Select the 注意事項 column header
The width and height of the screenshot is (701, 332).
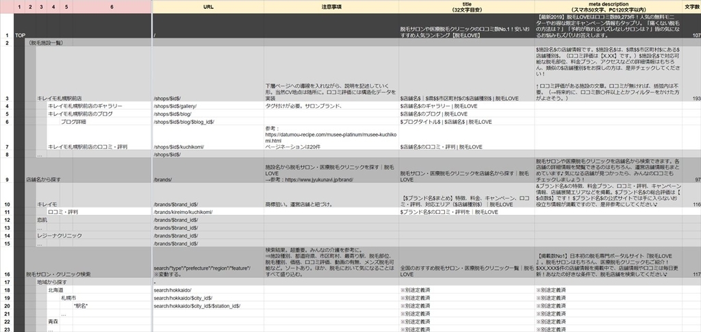[331, 7]
